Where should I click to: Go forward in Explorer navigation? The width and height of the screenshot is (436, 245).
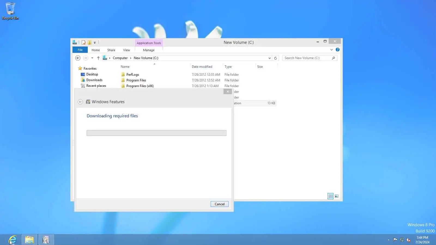[x=86, y=58]
